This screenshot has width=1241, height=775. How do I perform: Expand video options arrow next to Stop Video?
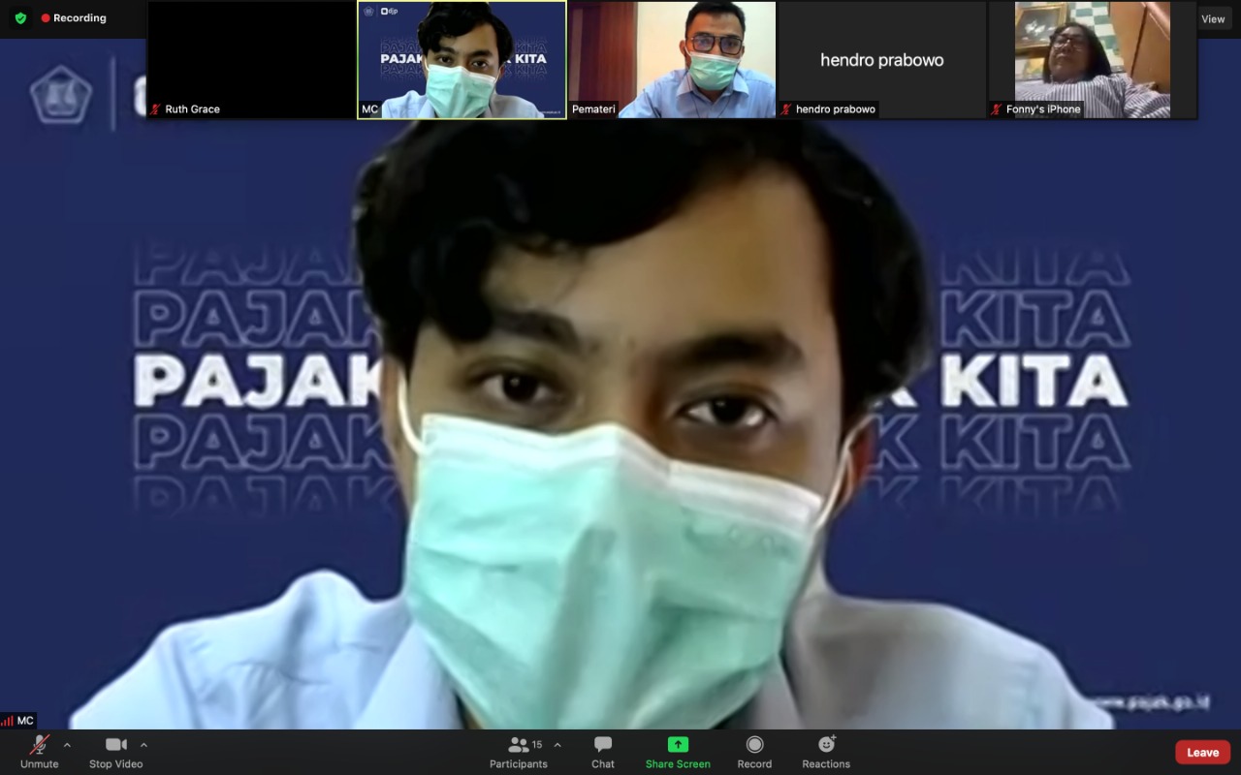pyautogui.click(x=143, y=745)
